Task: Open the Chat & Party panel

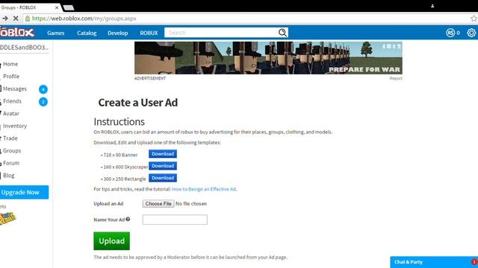Action: (x=434, y=262)
